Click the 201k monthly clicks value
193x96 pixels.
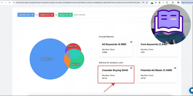coord(143,52)
